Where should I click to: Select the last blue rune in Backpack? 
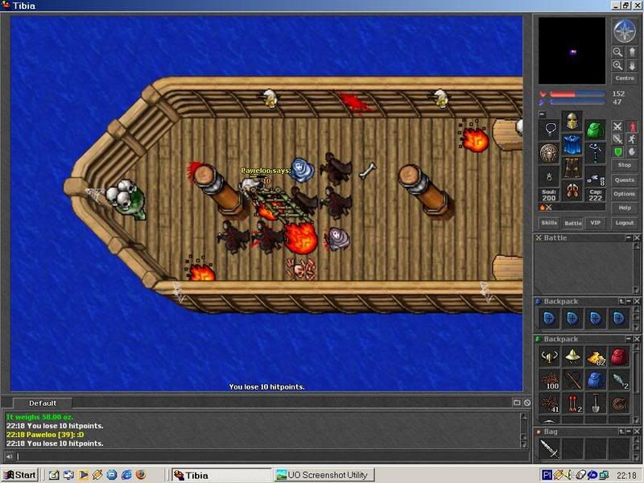[x=618, y=318]
